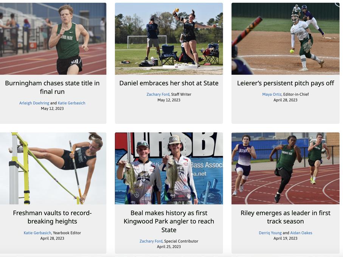This screenshot has height=257, width=343.
Task: Open the Burningham state title runner photo
Action: 53,39
